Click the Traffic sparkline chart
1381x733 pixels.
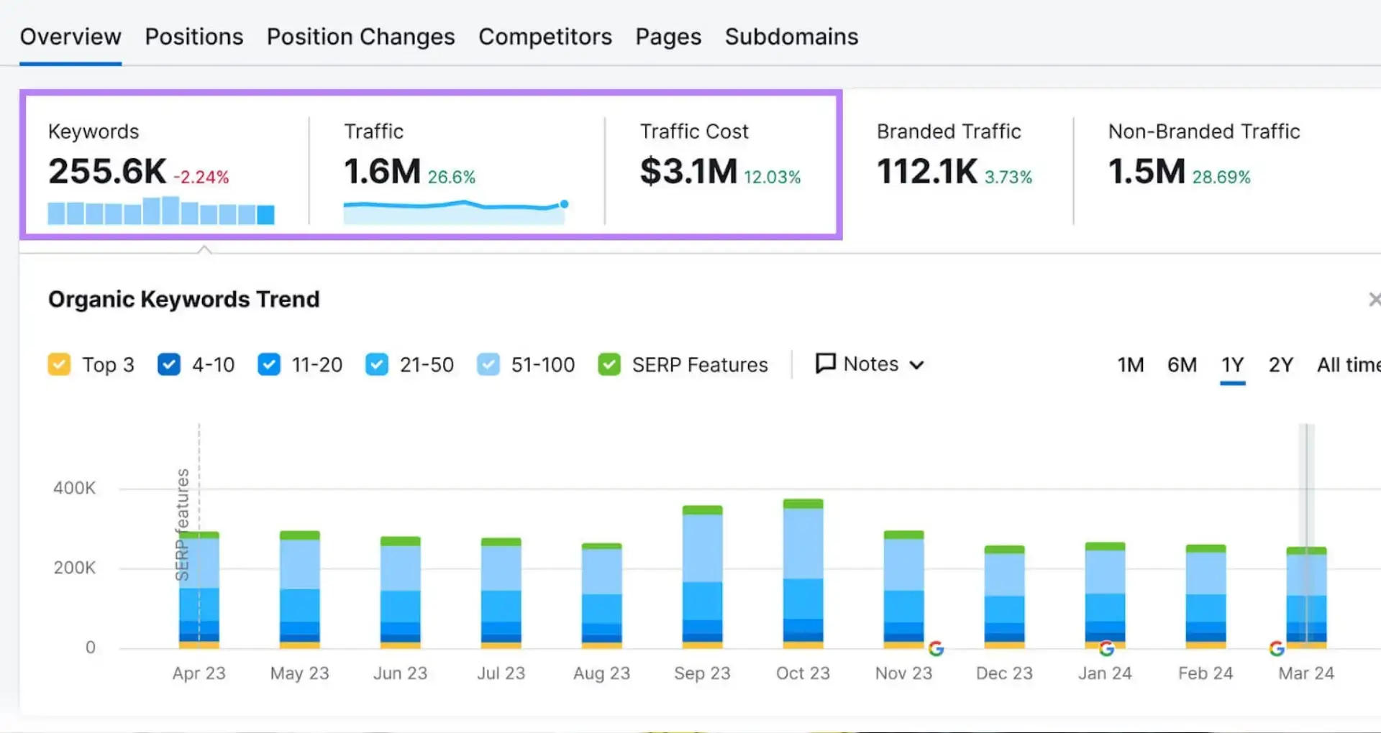pyautogui.click(x=456, y=211)
